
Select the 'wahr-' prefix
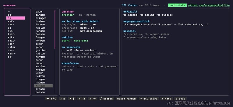click(x=12, y=54)
